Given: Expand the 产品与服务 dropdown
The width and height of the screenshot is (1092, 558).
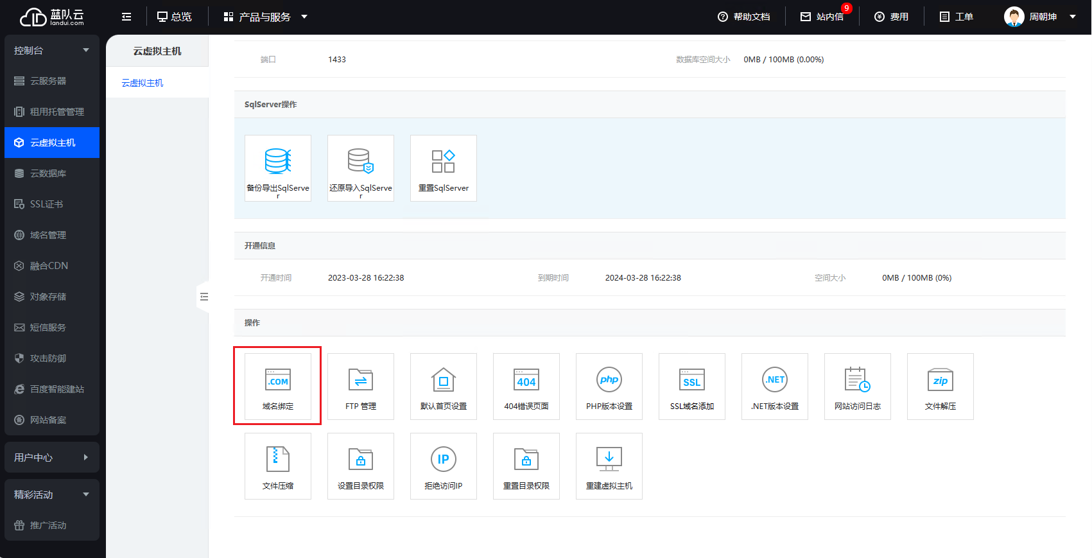Looking at the screenshot, I should tap(265, 17).
